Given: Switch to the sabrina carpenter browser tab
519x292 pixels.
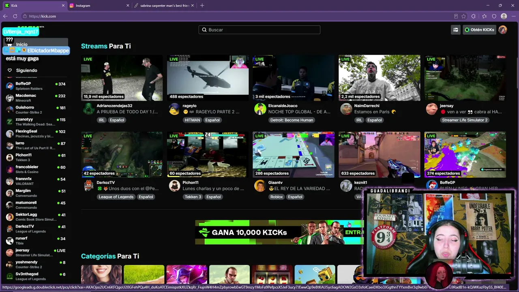Looking at the screenshot, I should pyautogui.click(x=164, y=6).
